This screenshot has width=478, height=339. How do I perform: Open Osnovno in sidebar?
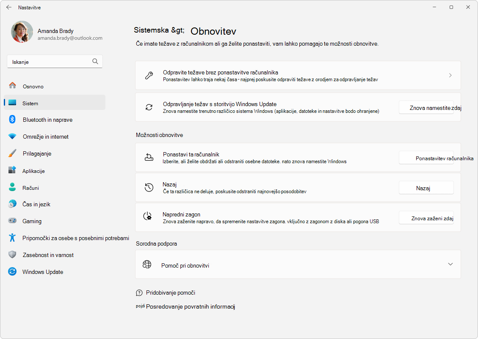pyautogui.click(x=55, y=86)
